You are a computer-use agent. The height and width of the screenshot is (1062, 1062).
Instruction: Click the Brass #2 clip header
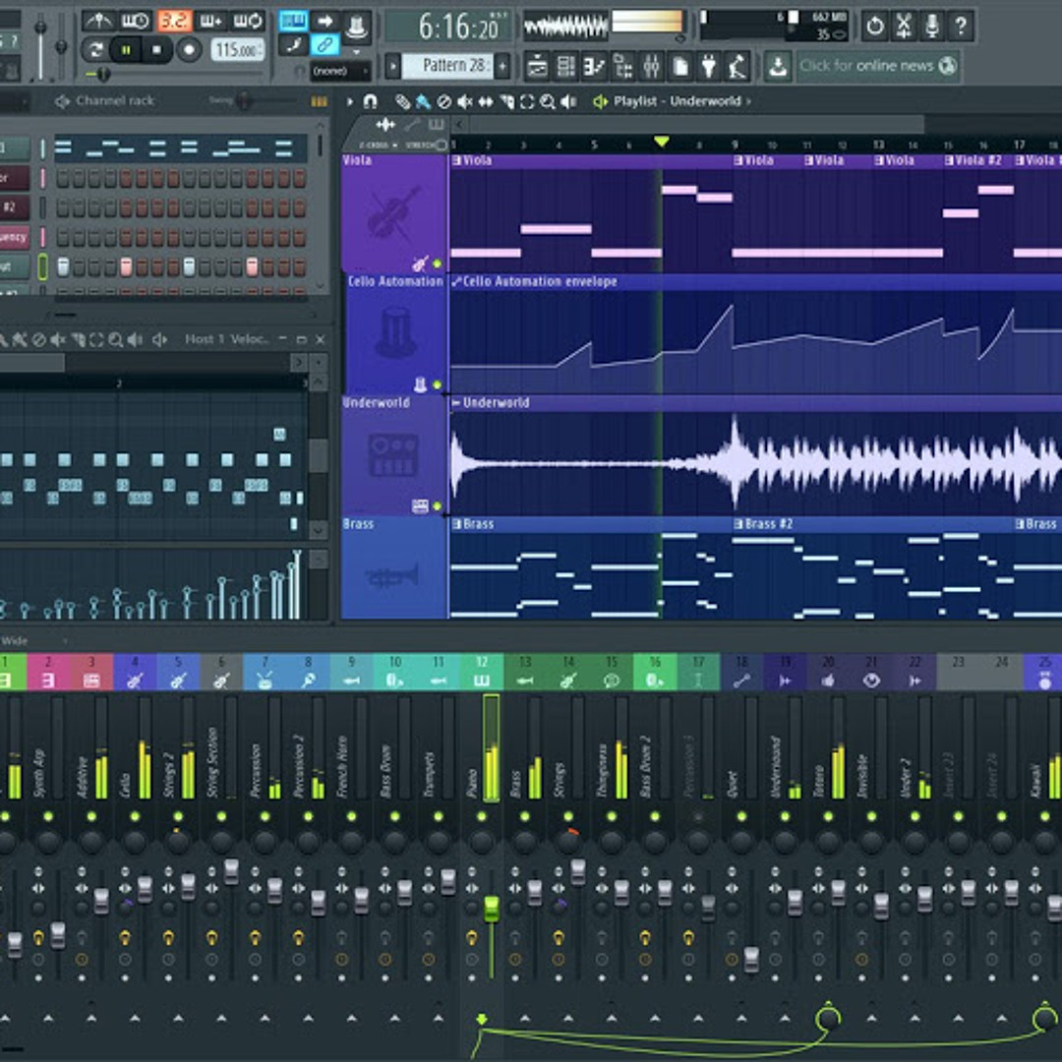(772, 524)
